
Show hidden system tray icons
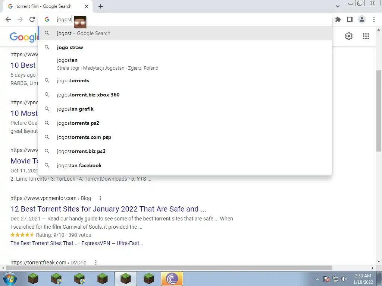[317, 279]
